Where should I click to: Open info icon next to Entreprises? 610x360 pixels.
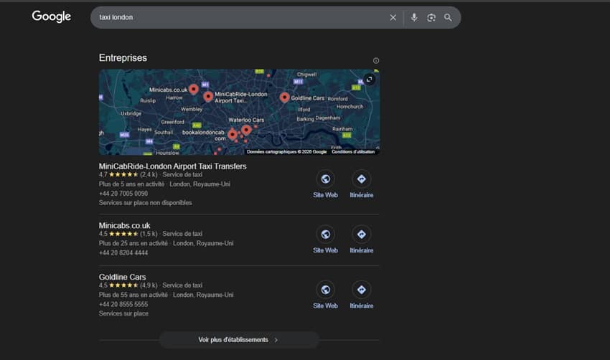click(x=376, y=61)
